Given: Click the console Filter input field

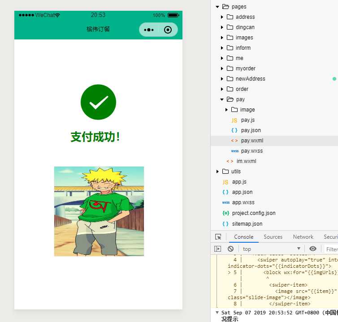Looking at the screenshot, I should click(x=331, y=249).
